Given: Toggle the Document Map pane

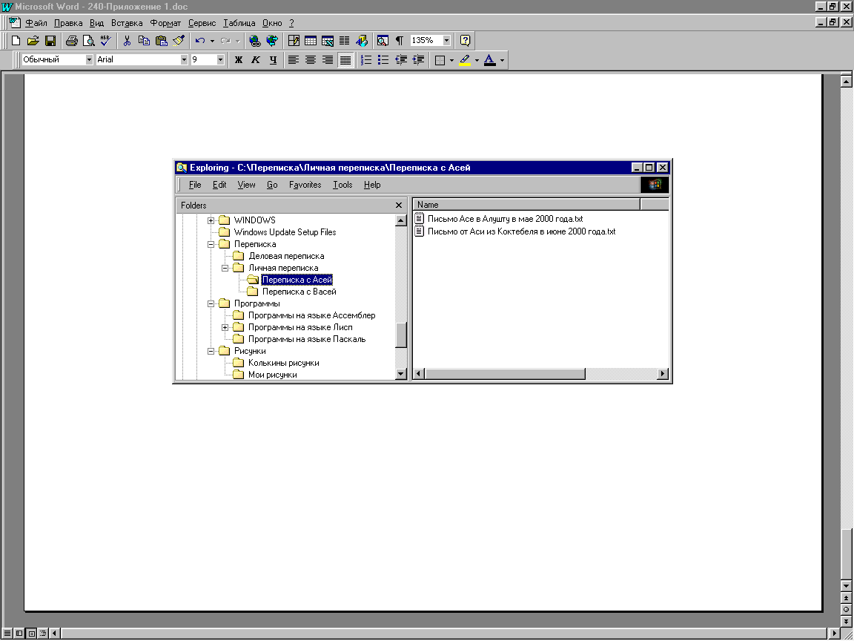Looking at the screenshot, I should pos(383,40).
